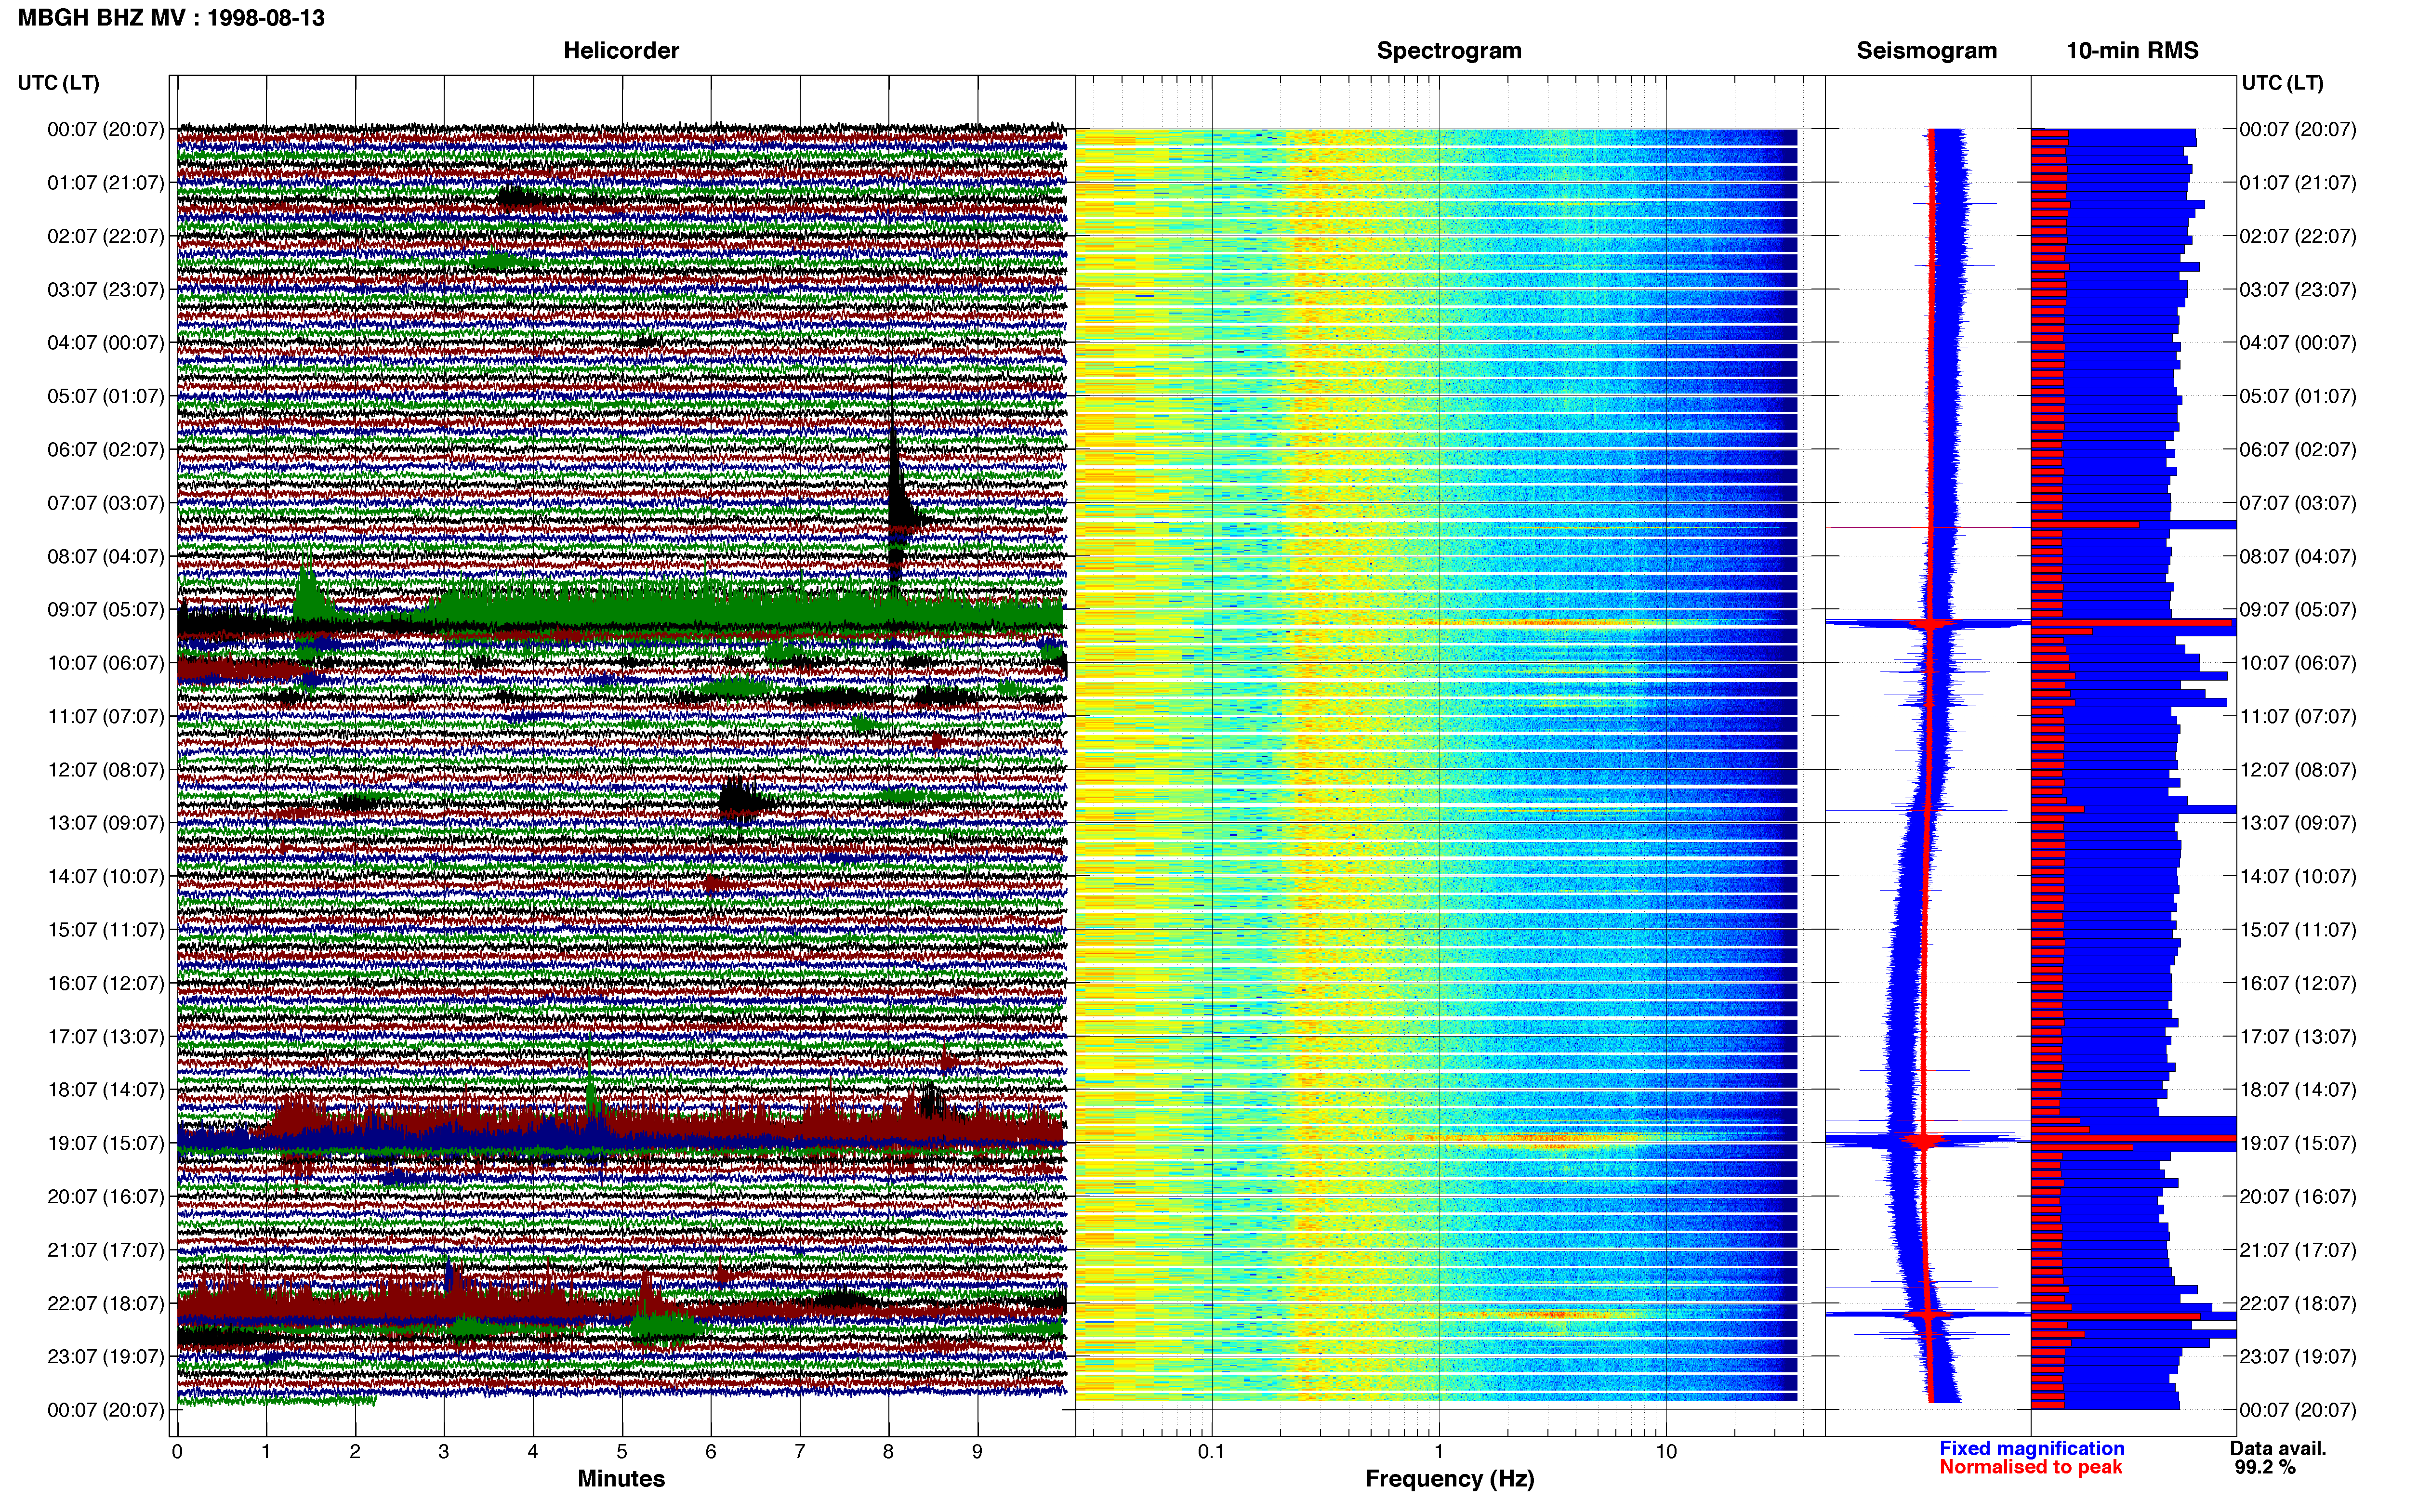Click the left time label '13:07 (09:07)'
This screenshot has width=2418, height=1512.
pos(105,823)
